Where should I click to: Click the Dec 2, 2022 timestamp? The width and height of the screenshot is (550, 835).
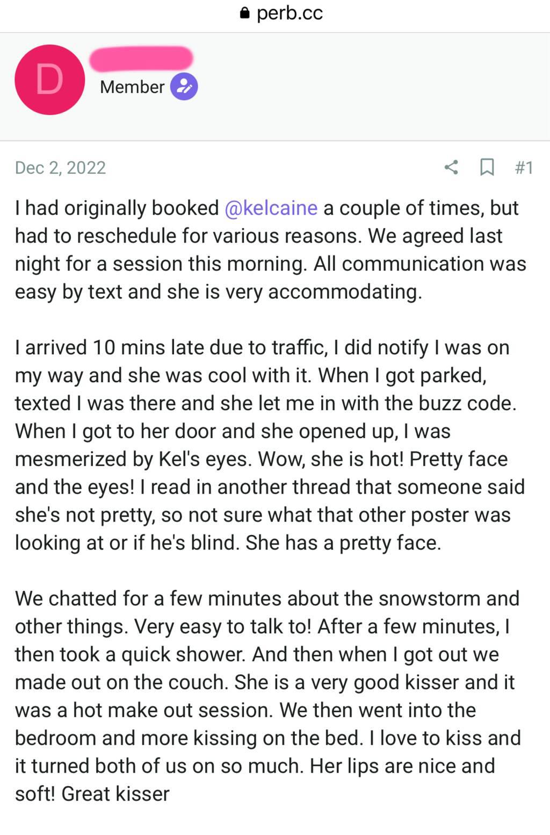pyautogui.click(x=60, y=168)
